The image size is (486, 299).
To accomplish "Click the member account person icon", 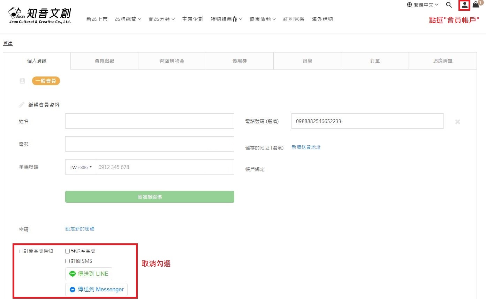I will (x=464, y=5).
